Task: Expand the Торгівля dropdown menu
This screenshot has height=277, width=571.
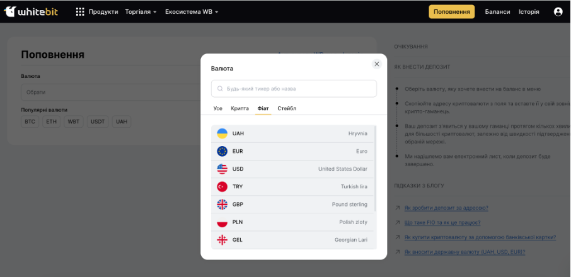Action: (x=141, y=11)
